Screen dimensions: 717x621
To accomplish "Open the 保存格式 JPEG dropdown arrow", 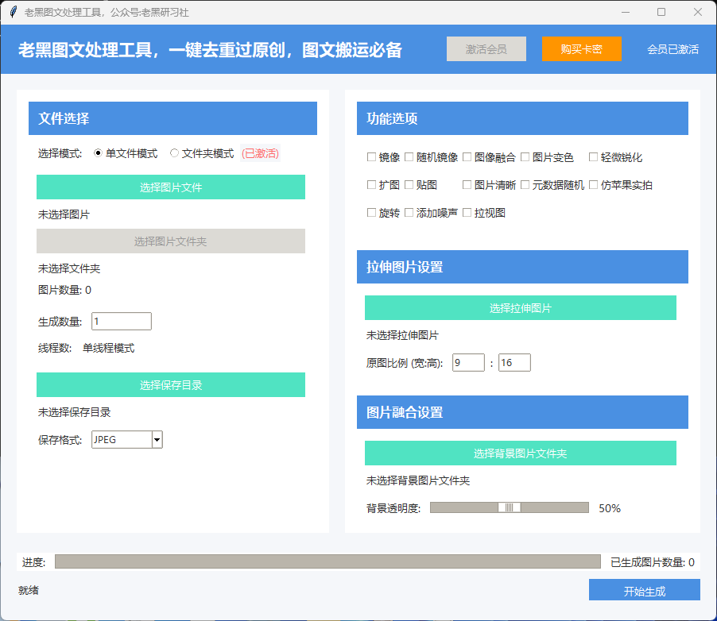I will (157, 439).
